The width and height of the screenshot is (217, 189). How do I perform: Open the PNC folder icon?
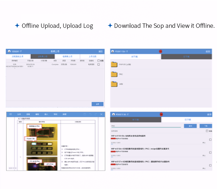tap(114, 74)
